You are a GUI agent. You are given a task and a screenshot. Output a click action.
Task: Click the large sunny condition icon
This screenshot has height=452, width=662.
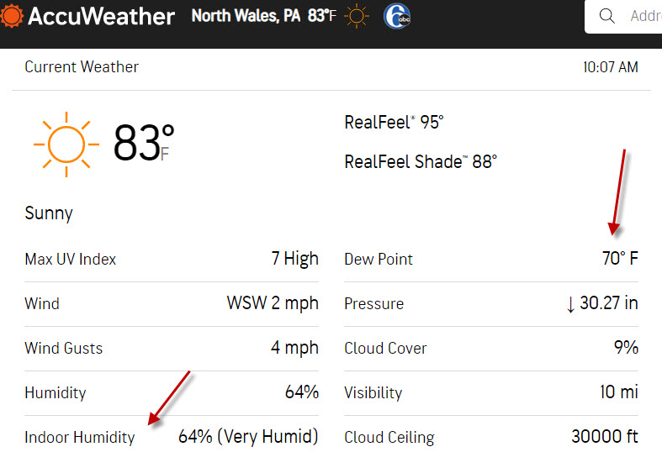pyautogui.click(x=66, y=145)
